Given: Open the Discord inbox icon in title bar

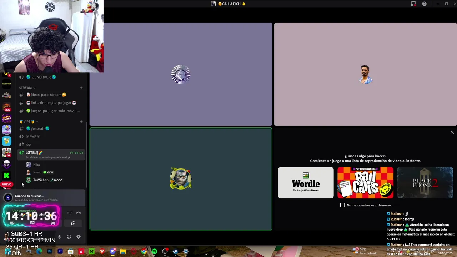Looking at the screenshot, I should coord(413,4).
